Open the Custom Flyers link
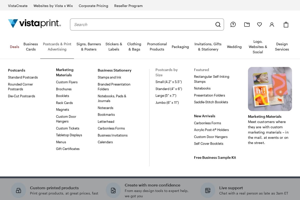300x200 pixels. (67, 82)
